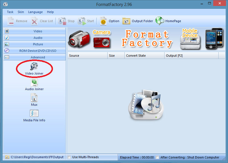Click the Stop button label

71,21
